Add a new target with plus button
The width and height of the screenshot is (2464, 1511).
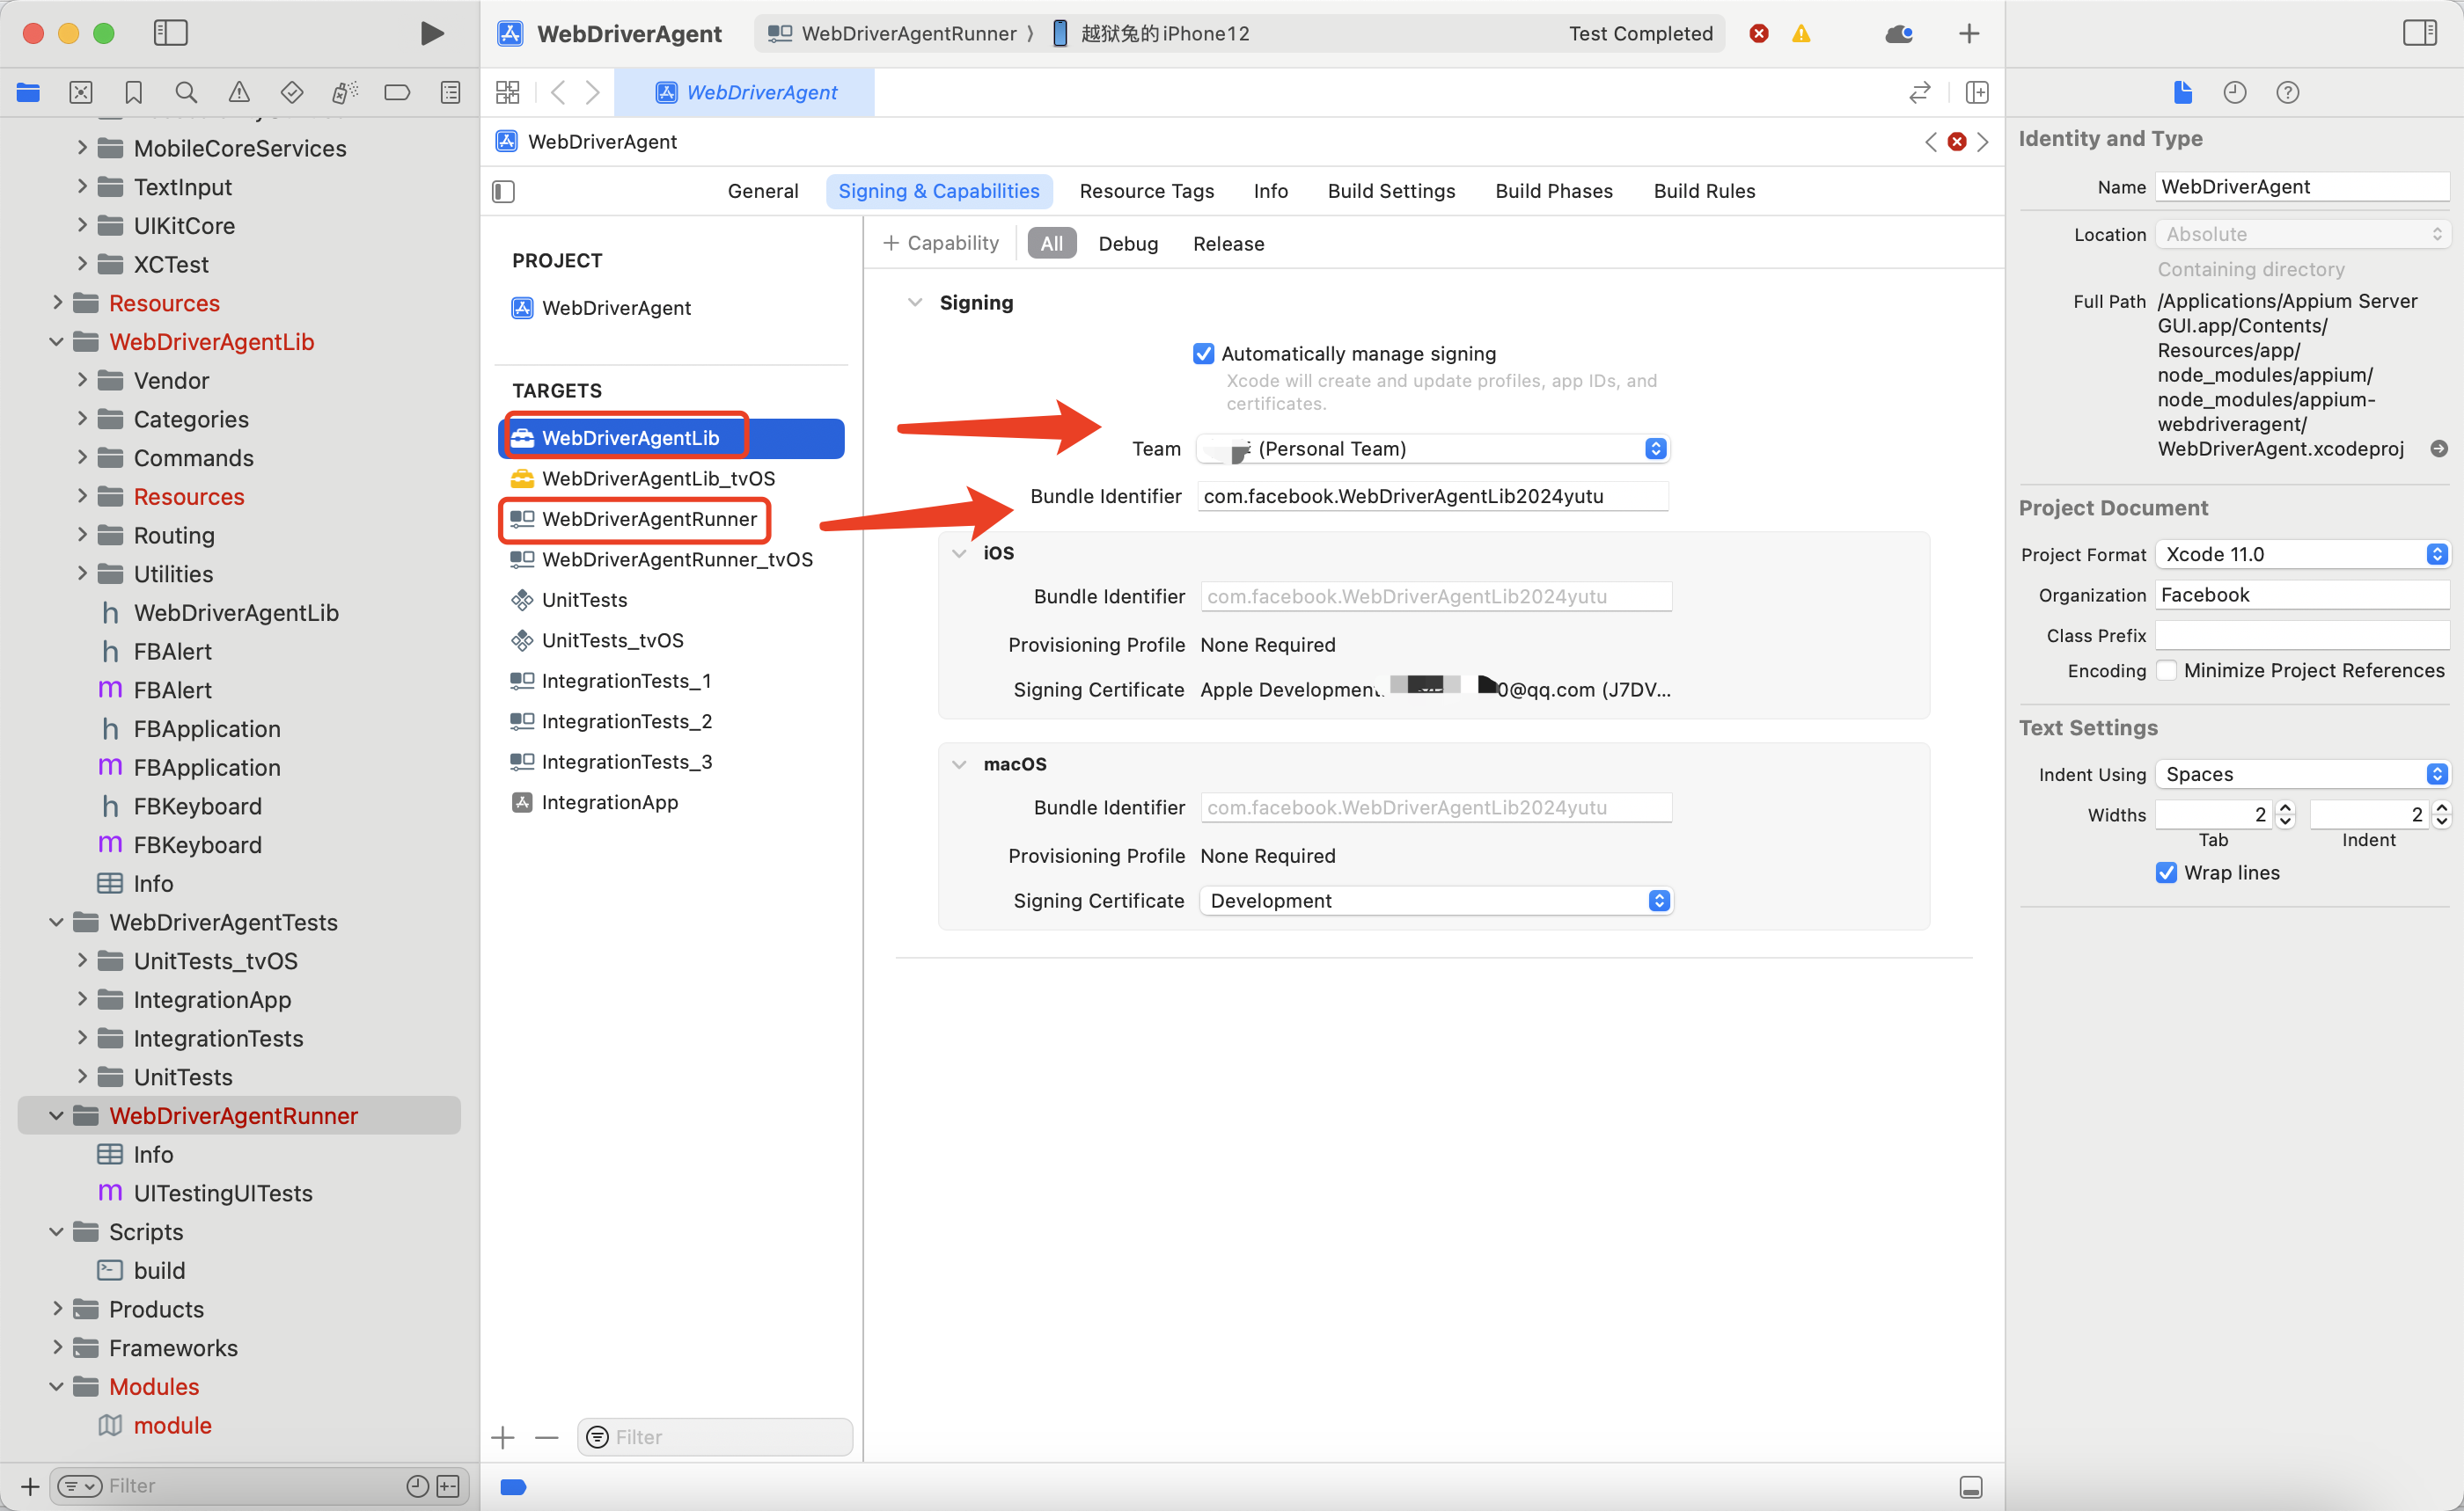pos(504,1437)
